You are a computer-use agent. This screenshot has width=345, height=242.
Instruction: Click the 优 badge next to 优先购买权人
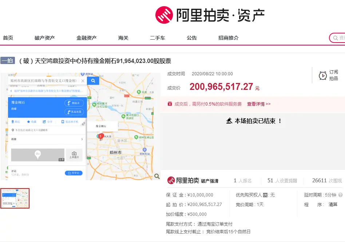(x=265, y=195)
